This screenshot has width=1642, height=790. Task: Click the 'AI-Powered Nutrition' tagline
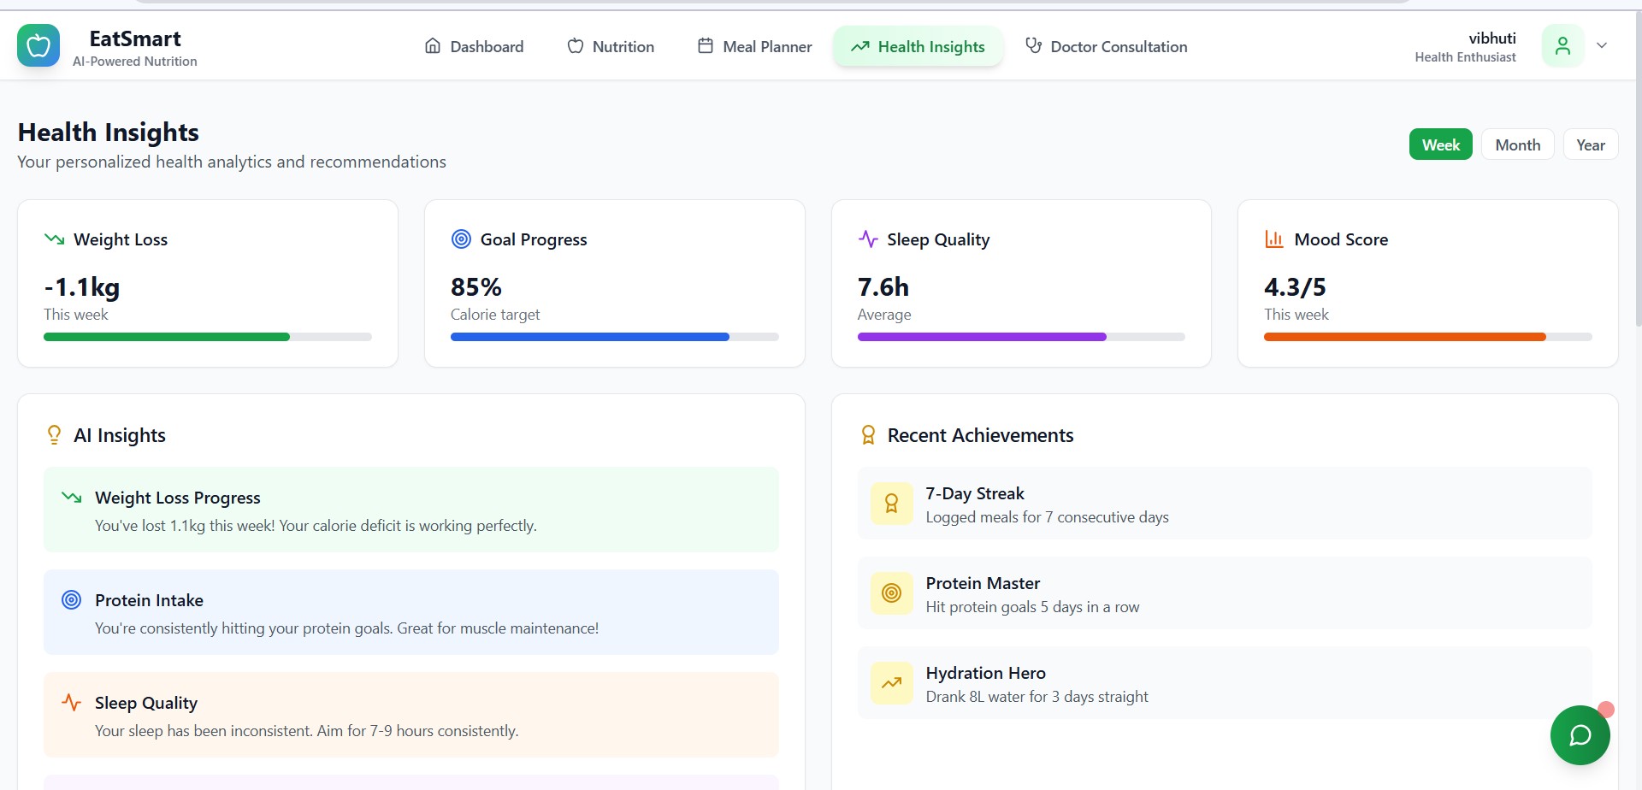(x=135, y=62)
